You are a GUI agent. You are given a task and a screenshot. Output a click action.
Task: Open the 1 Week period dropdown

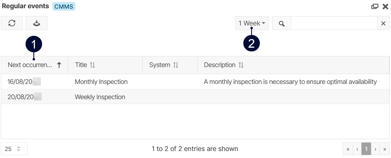[252, 23]
